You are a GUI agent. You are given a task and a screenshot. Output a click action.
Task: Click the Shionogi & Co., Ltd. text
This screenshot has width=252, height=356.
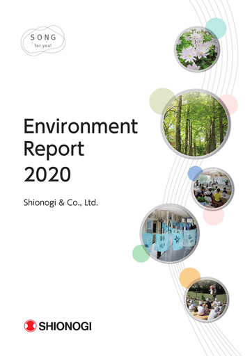[61, 203]
